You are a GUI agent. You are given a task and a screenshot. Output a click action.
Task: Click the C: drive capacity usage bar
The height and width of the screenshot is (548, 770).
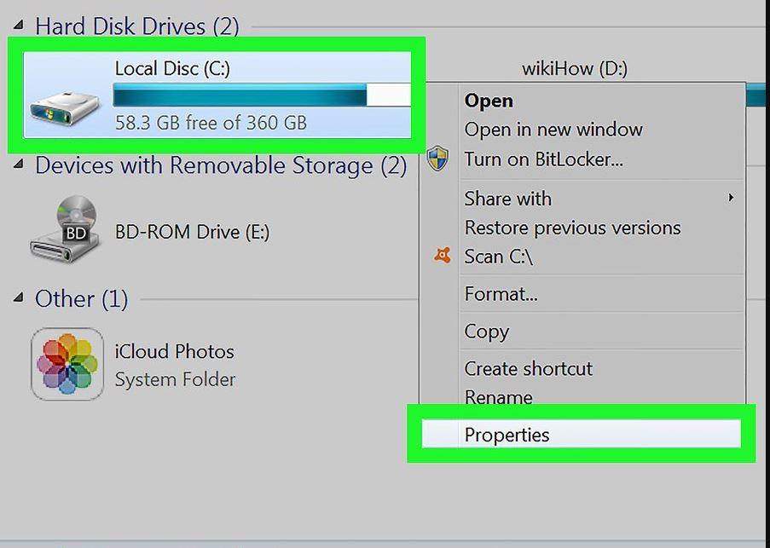(262, 95)
